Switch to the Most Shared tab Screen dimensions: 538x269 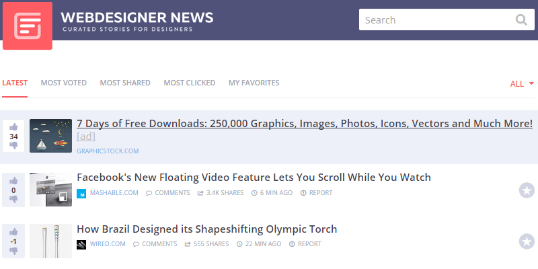tap(125, 83)
